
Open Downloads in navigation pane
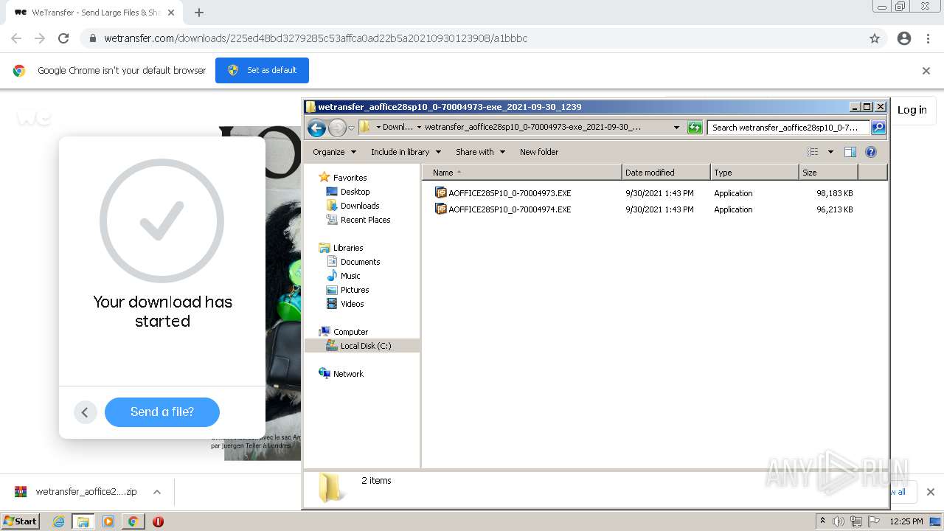tap(360, 206)
